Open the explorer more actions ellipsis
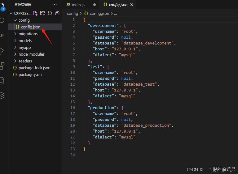The image size is (238, 174). click(55, 5)
